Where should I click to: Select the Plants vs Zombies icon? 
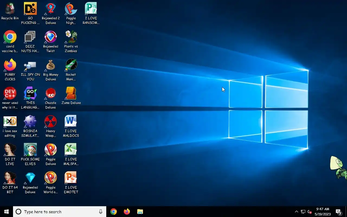click(71, 37)
